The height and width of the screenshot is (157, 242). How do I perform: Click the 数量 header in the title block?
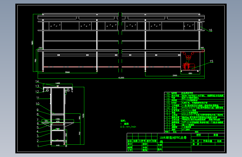click(x=216, y=135)
